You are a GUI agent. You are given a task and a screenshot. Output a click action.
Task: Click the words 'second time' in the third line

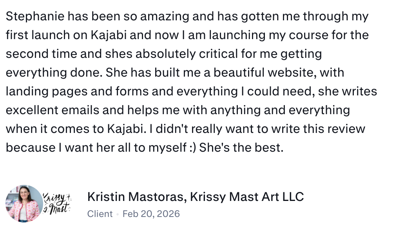pos(41,54)
